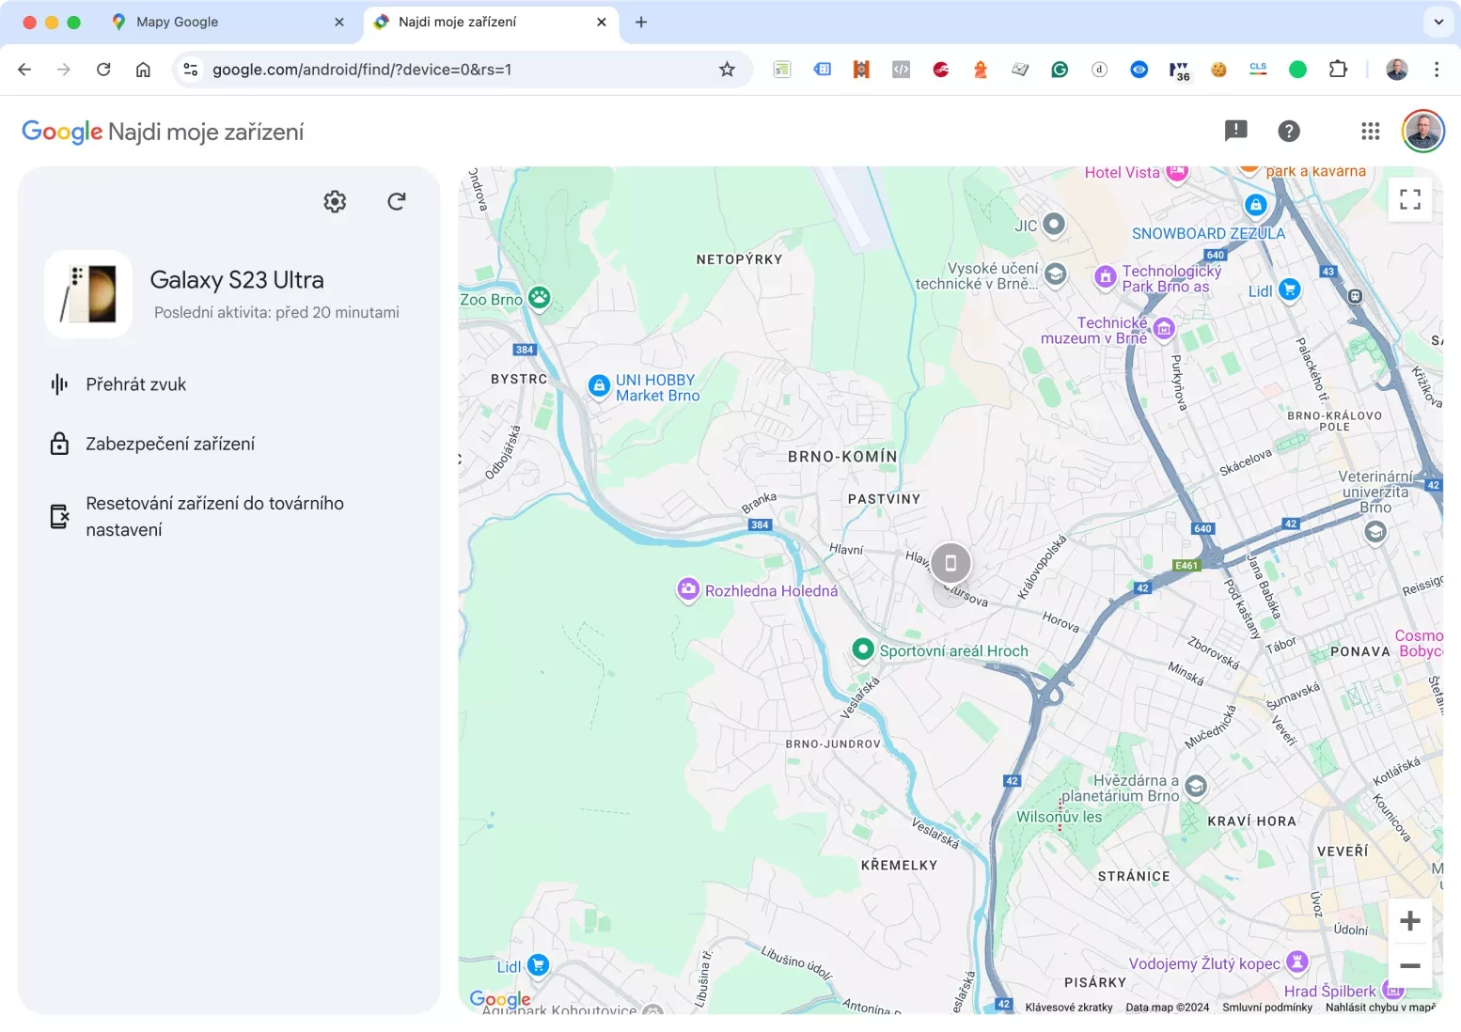Switch to Mapy Google tab
Viewport: 1461px width, 1032px height.
pos(226,22)
